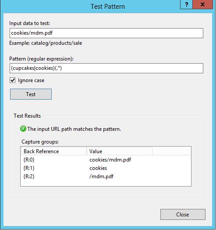Sort by the Back Reference column header
Image resolution: width=216 pixels, height=230 pixels.
(x=54, y=151)
